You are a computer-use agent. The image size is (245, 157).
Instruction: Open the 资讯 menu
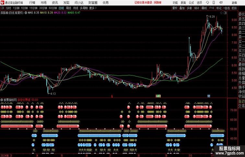(x=55, y=3)
